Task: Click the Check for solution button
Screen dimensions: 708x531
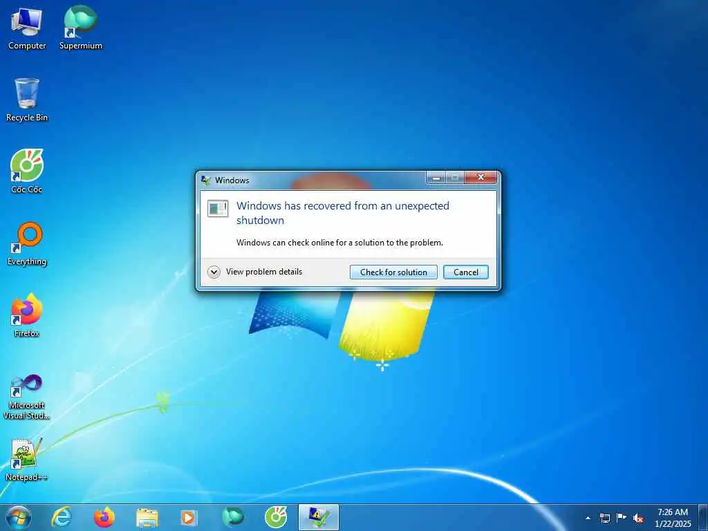Action: (x=393, y=272)
